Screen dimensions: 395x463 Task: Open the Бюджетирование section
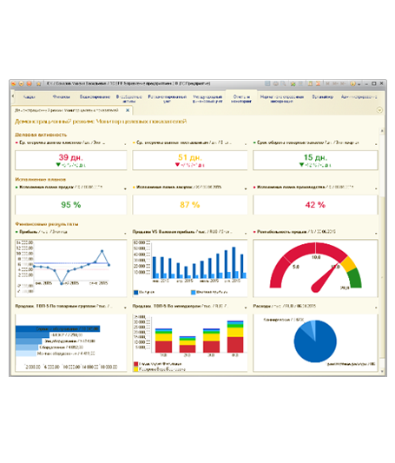pyautogui.click(x=95, y=96)
